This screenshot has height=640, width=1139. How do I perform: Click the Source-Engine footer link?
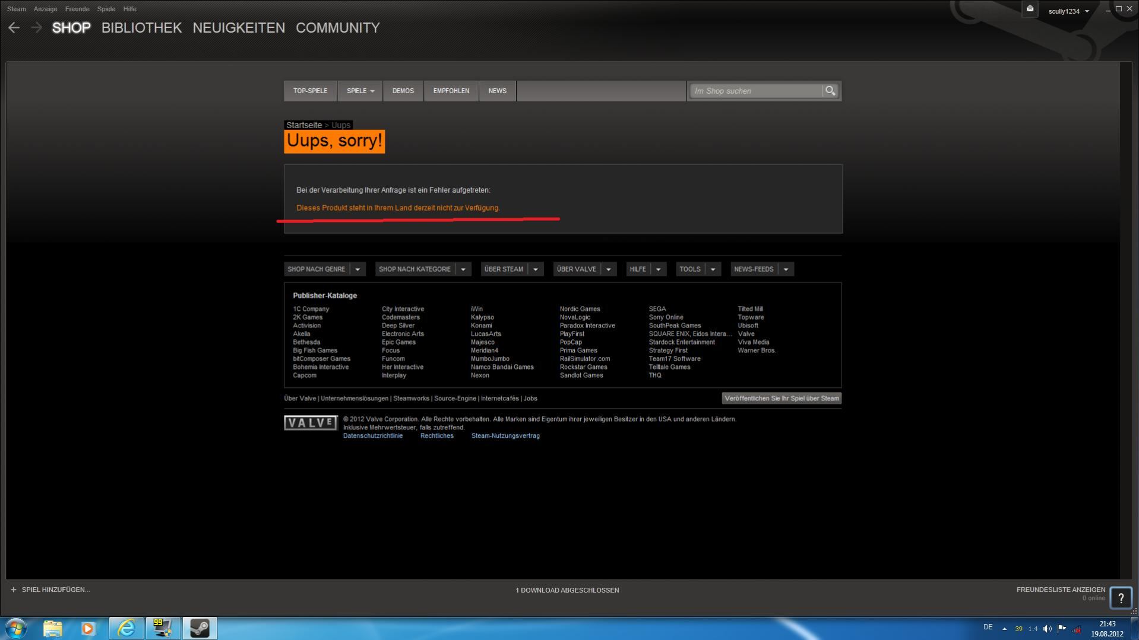455,399
